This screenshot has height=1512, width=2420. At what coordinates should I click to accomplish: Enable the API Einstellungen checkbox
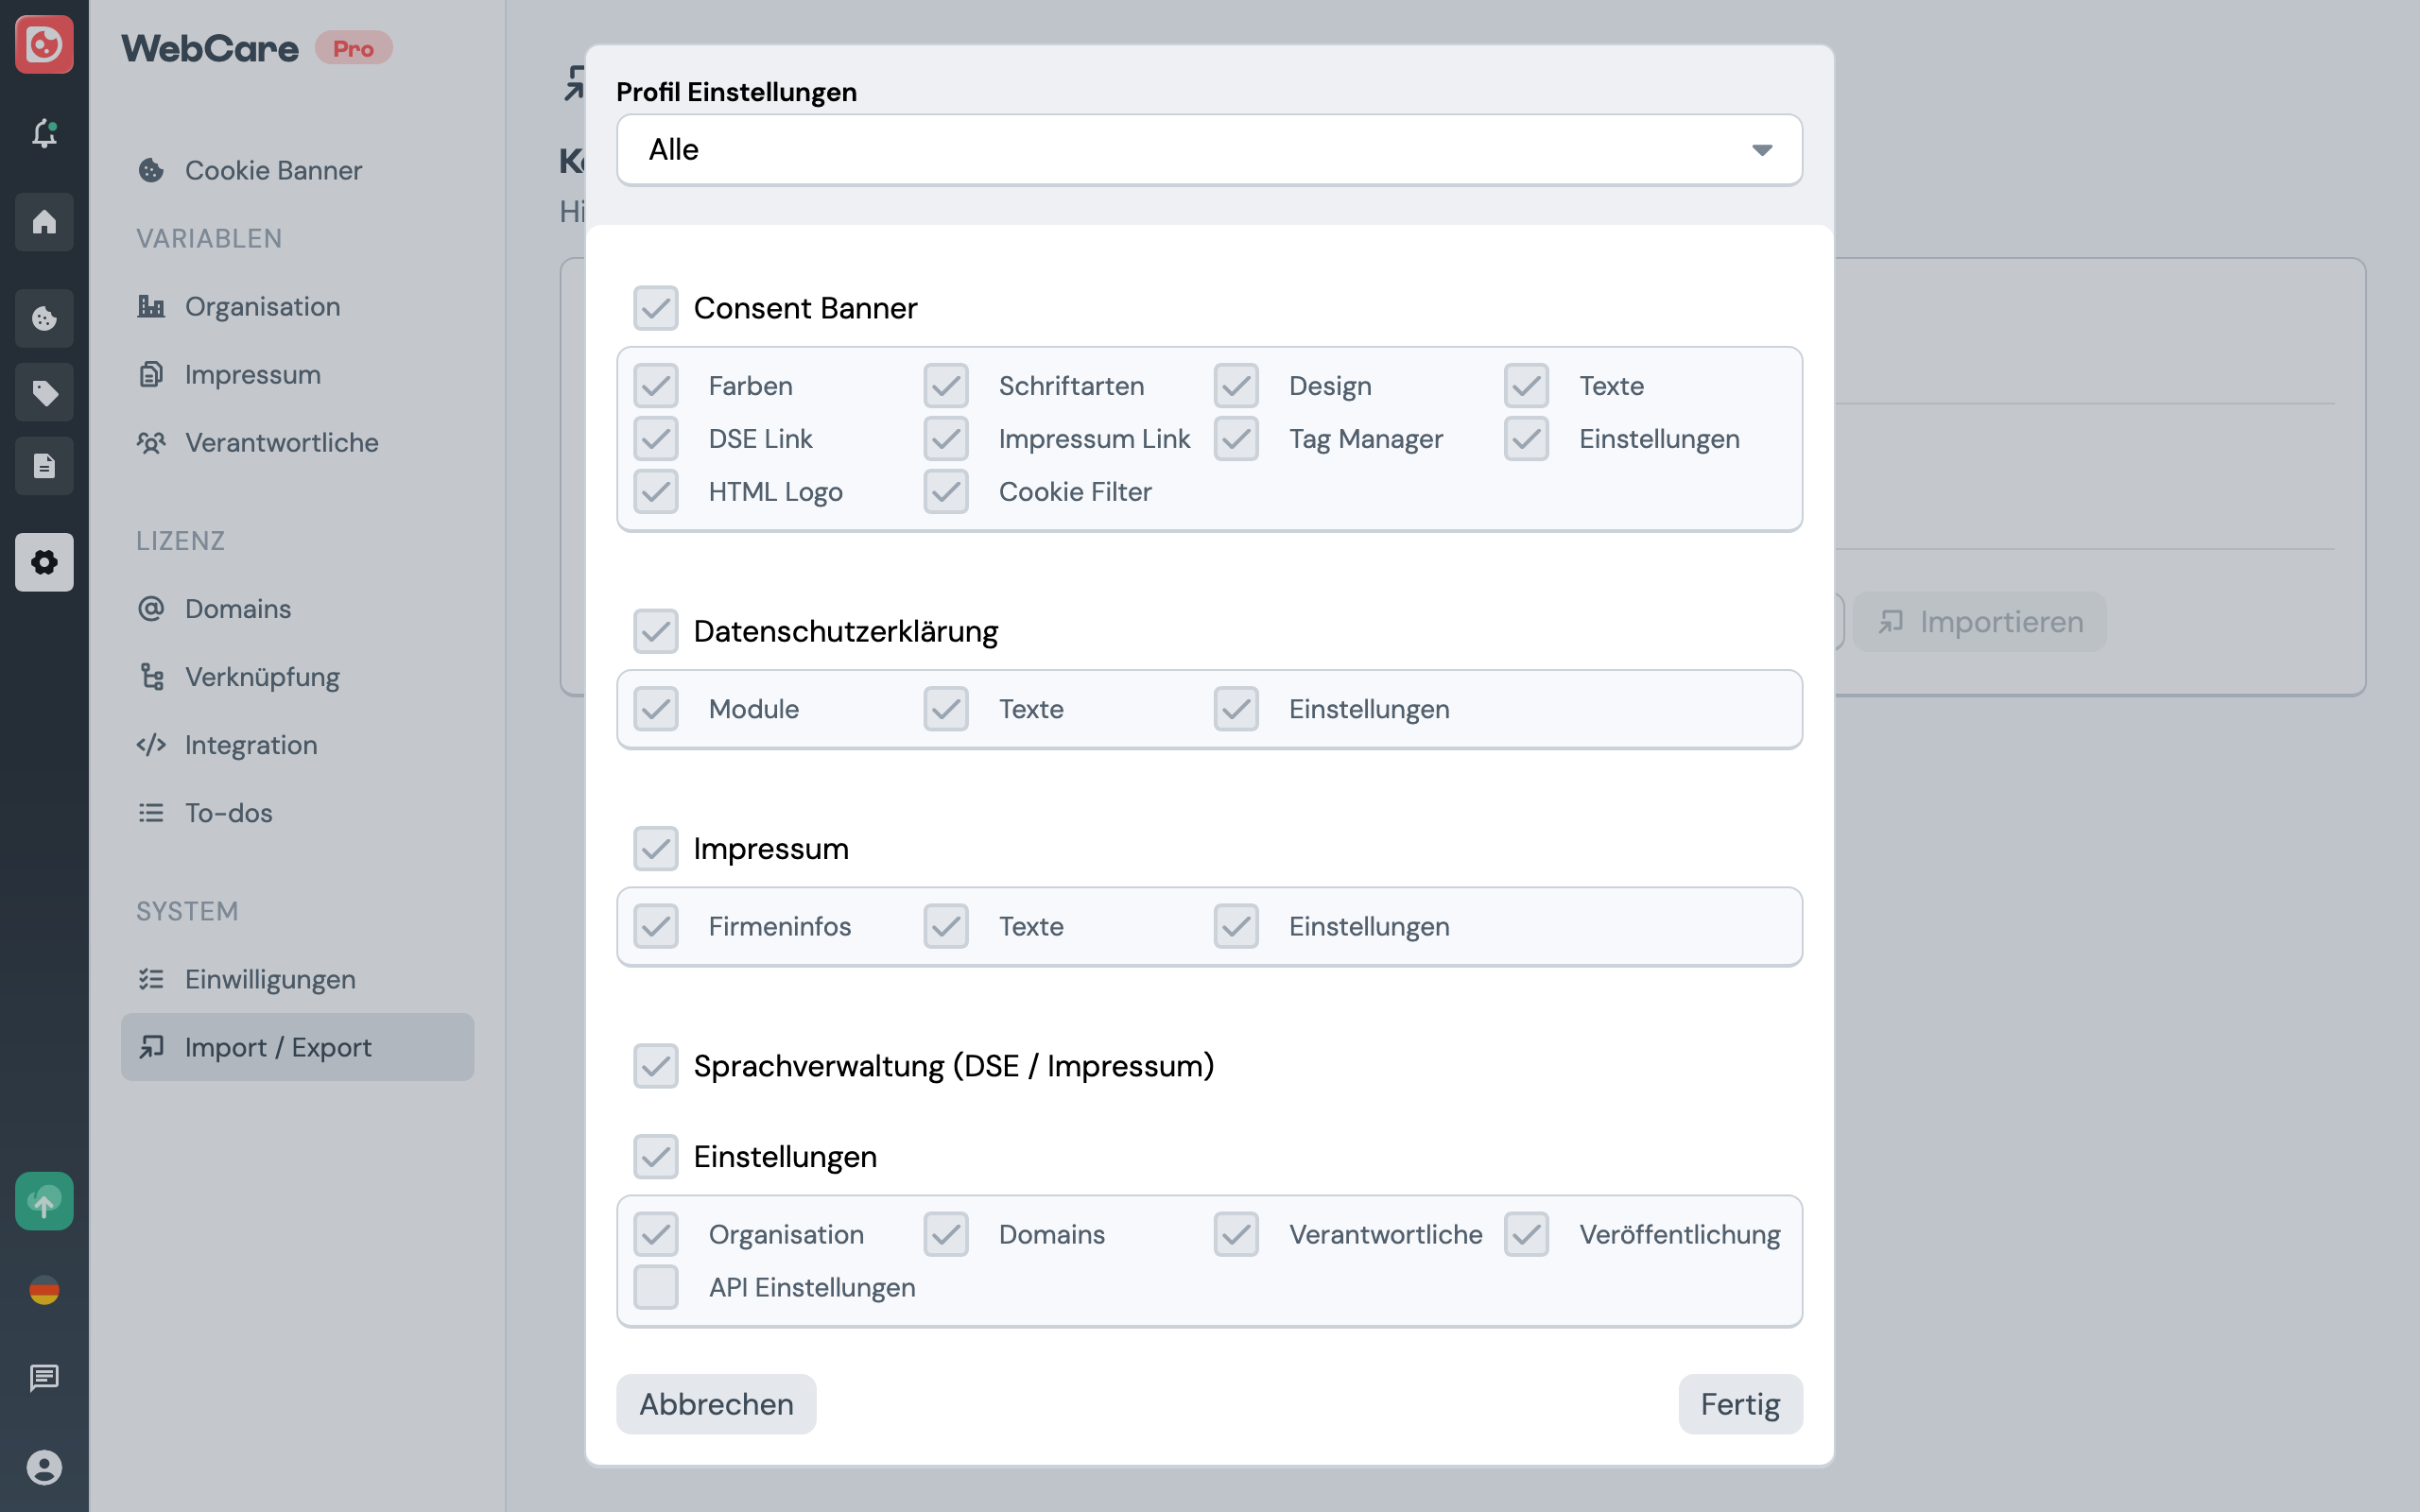pos(656,1287)
